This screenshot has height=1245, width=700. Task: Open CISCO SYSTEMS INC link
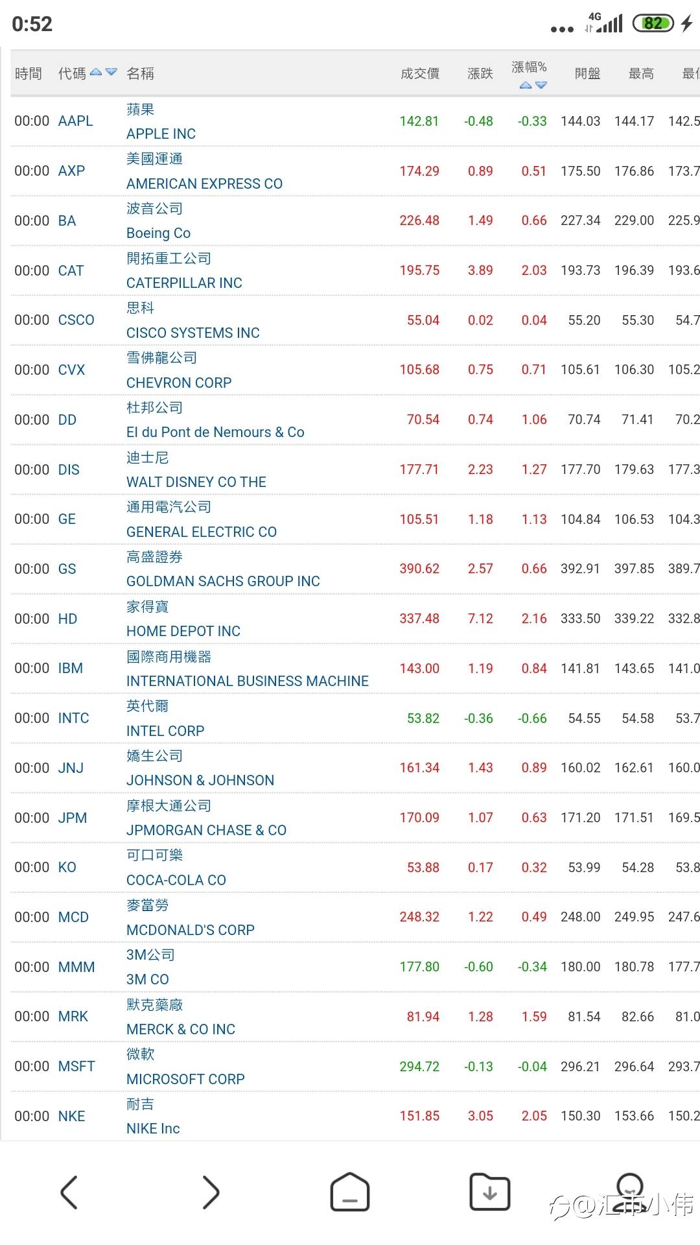(x=192, y=333)
